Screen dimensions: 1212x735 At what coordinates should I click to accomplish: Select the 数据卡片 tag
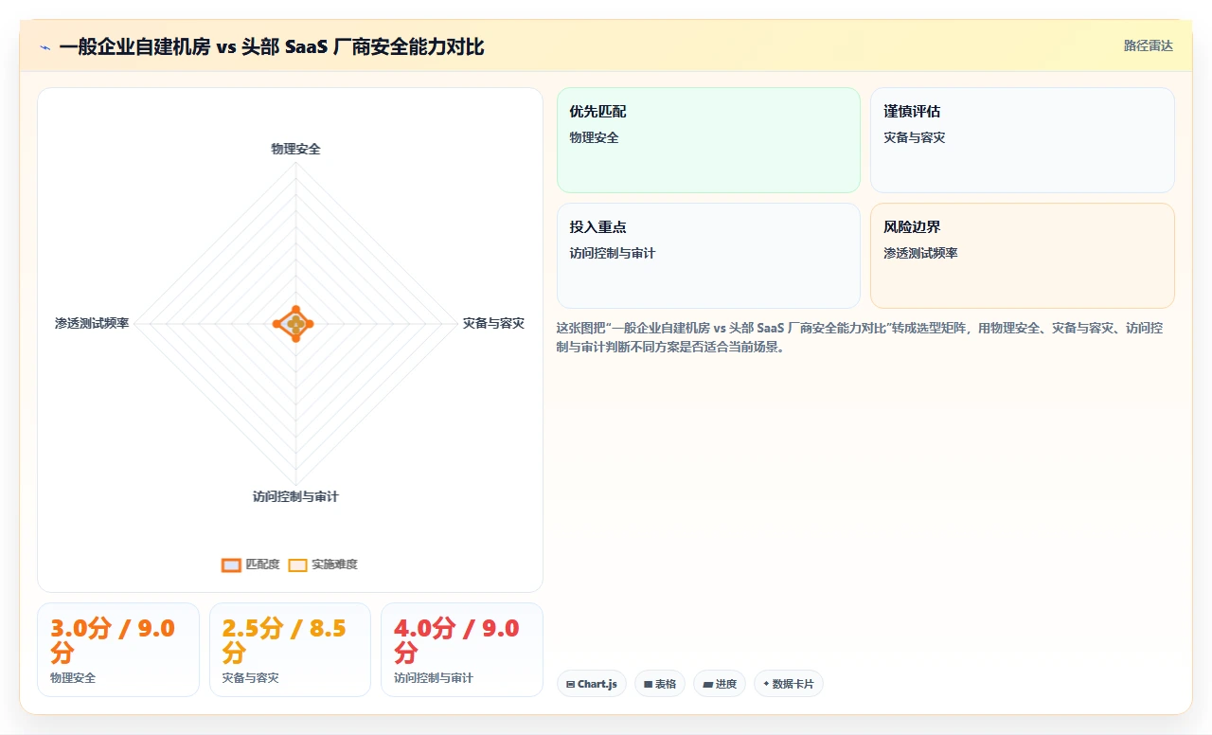tap(789, 684)
